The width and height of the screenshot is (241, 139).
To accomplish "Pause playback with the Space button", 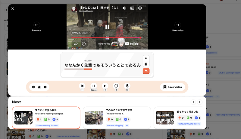I will (x=94, y=86).
